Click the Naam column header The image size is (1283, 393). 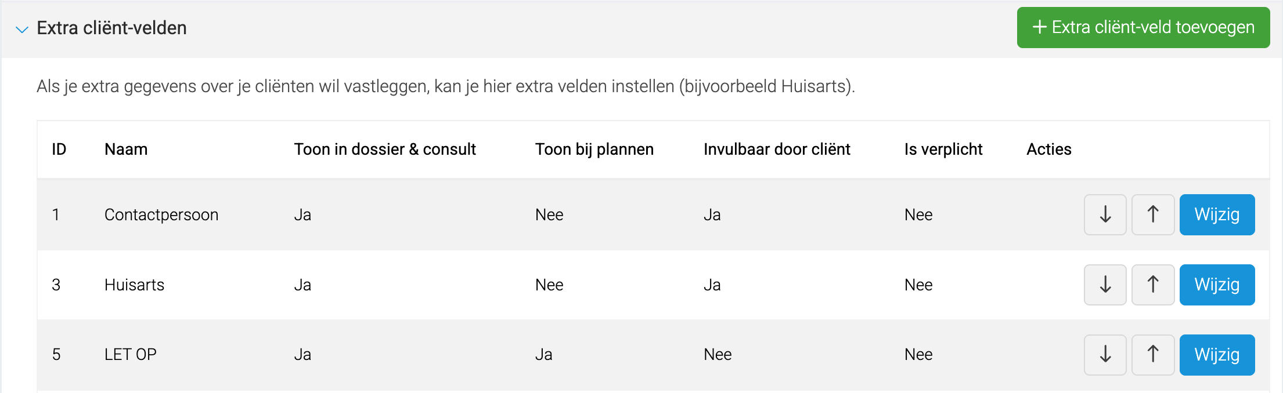click(126, 149)
